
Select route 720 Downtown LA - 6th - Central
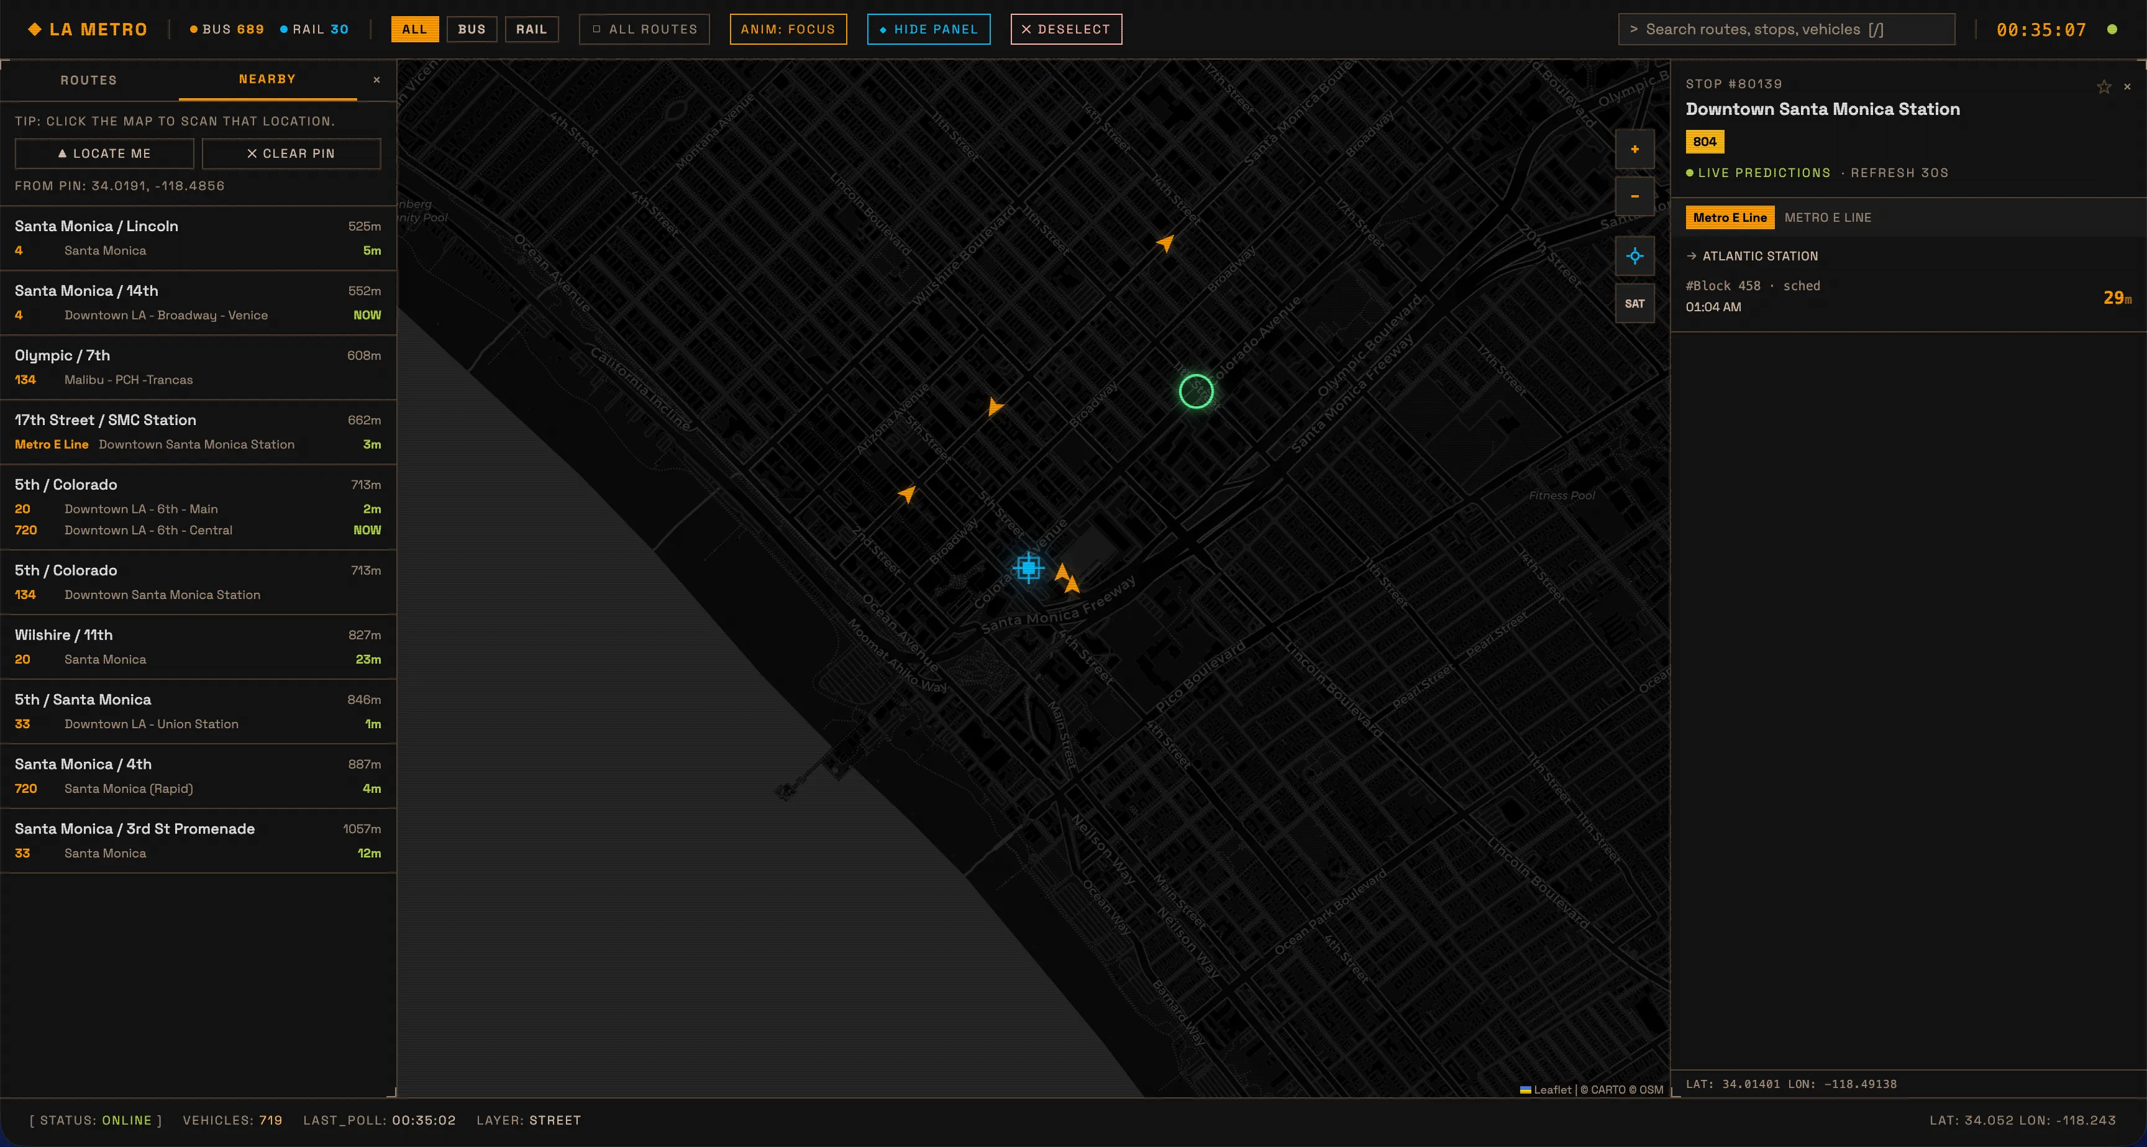pyautogui.click(x=198, y=530)
